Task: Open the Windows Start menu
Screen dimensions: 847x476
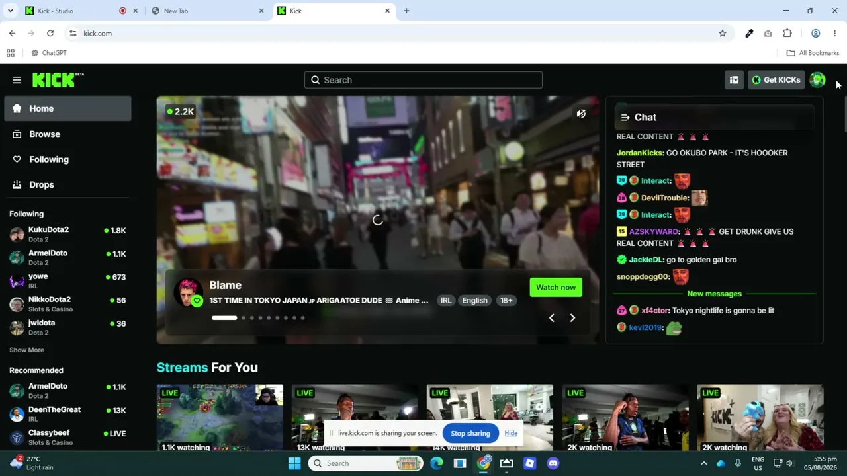Action: (294, 463)
